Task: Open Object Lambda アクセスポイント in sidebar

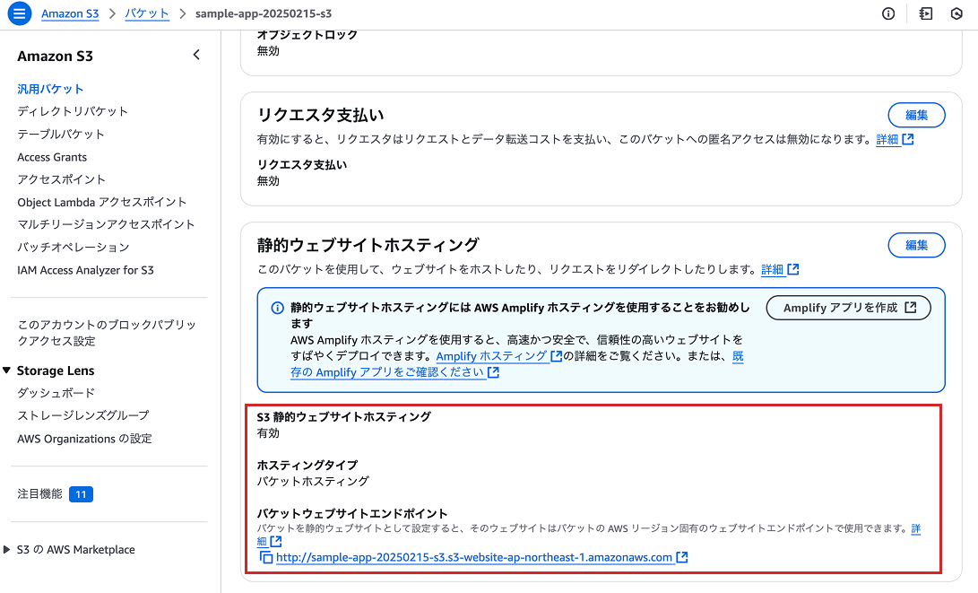Action: tap(101, 202)
